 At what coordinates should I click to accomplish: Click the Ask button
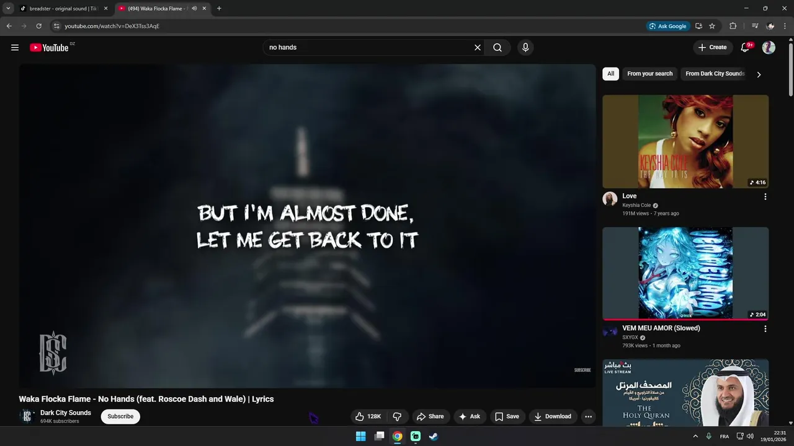(x=469, y=417)
